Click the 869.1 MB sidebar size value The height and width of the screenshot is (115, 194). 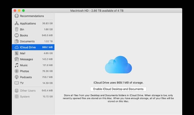[x=47, y=47]
